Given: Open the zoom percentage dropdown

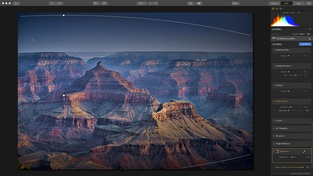Looking at the screenshot, I should 142,3.
